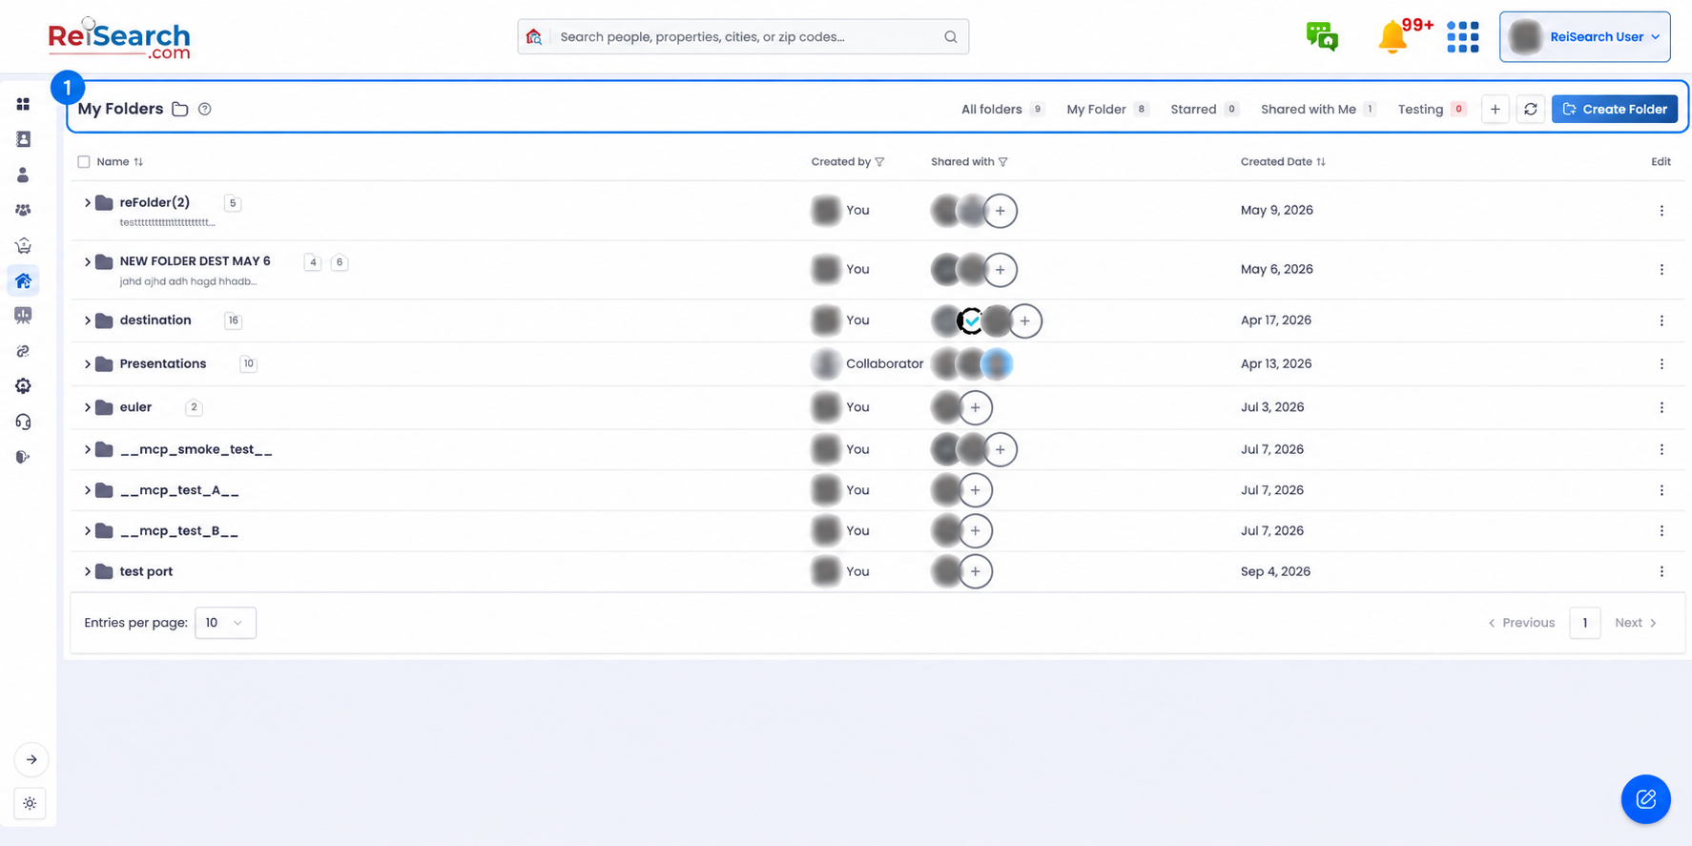Add a share user to euler folder

975,407
